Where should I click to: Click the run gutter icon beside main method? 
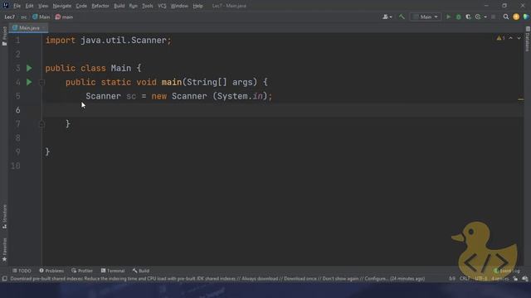(29, 82)
